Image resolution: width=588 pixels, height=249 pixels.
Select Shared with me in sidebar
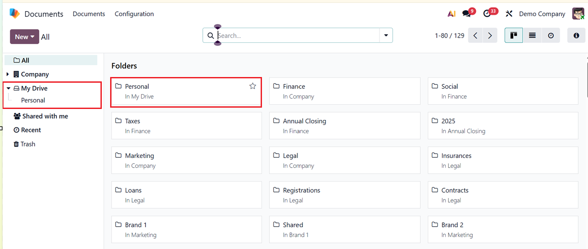click(x=41, y=116)
